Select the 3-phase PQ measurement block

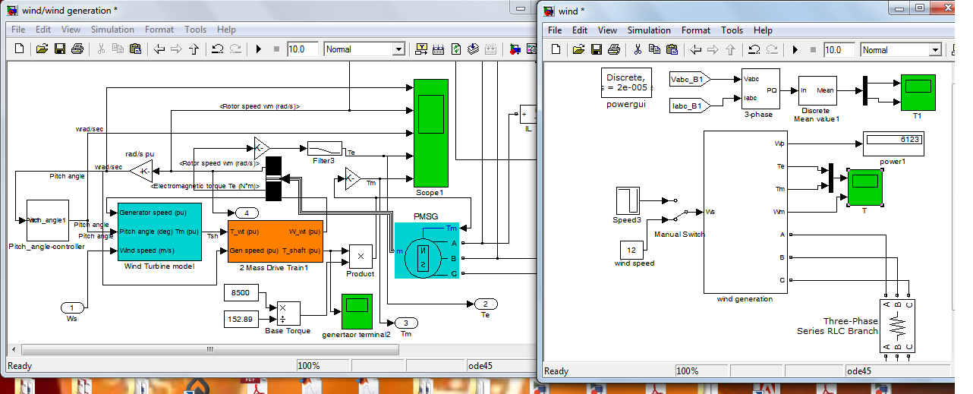(761, 88)
